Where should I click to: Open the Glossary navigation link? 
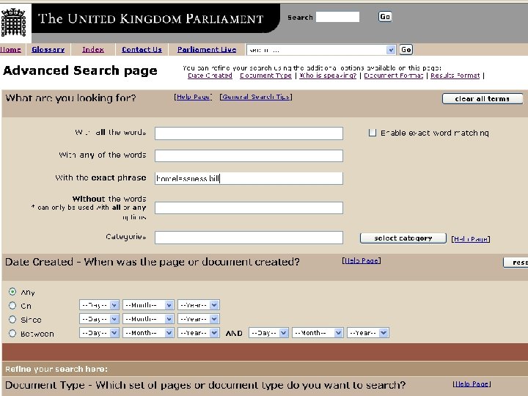[48, 50]
